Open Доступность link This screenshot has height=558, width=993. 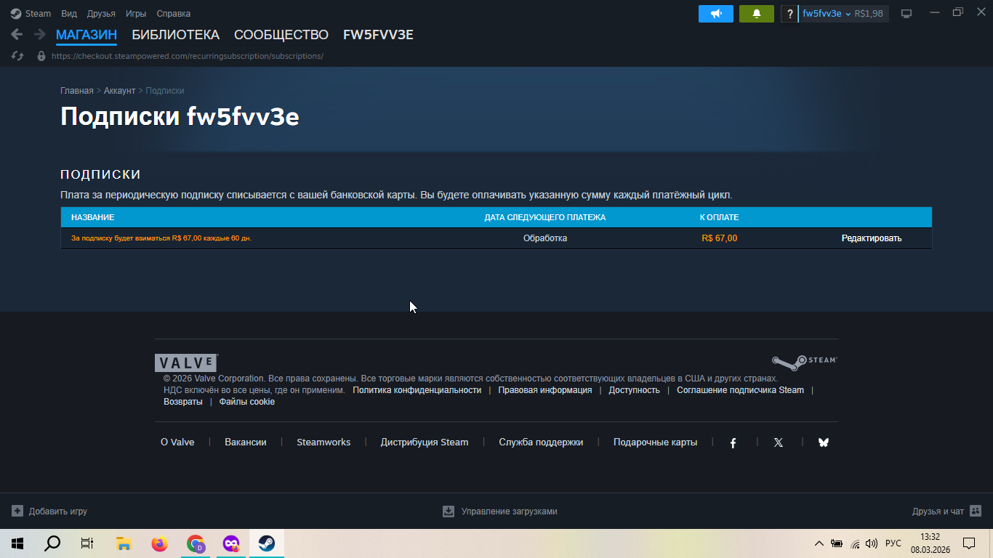tap(635, 390)
